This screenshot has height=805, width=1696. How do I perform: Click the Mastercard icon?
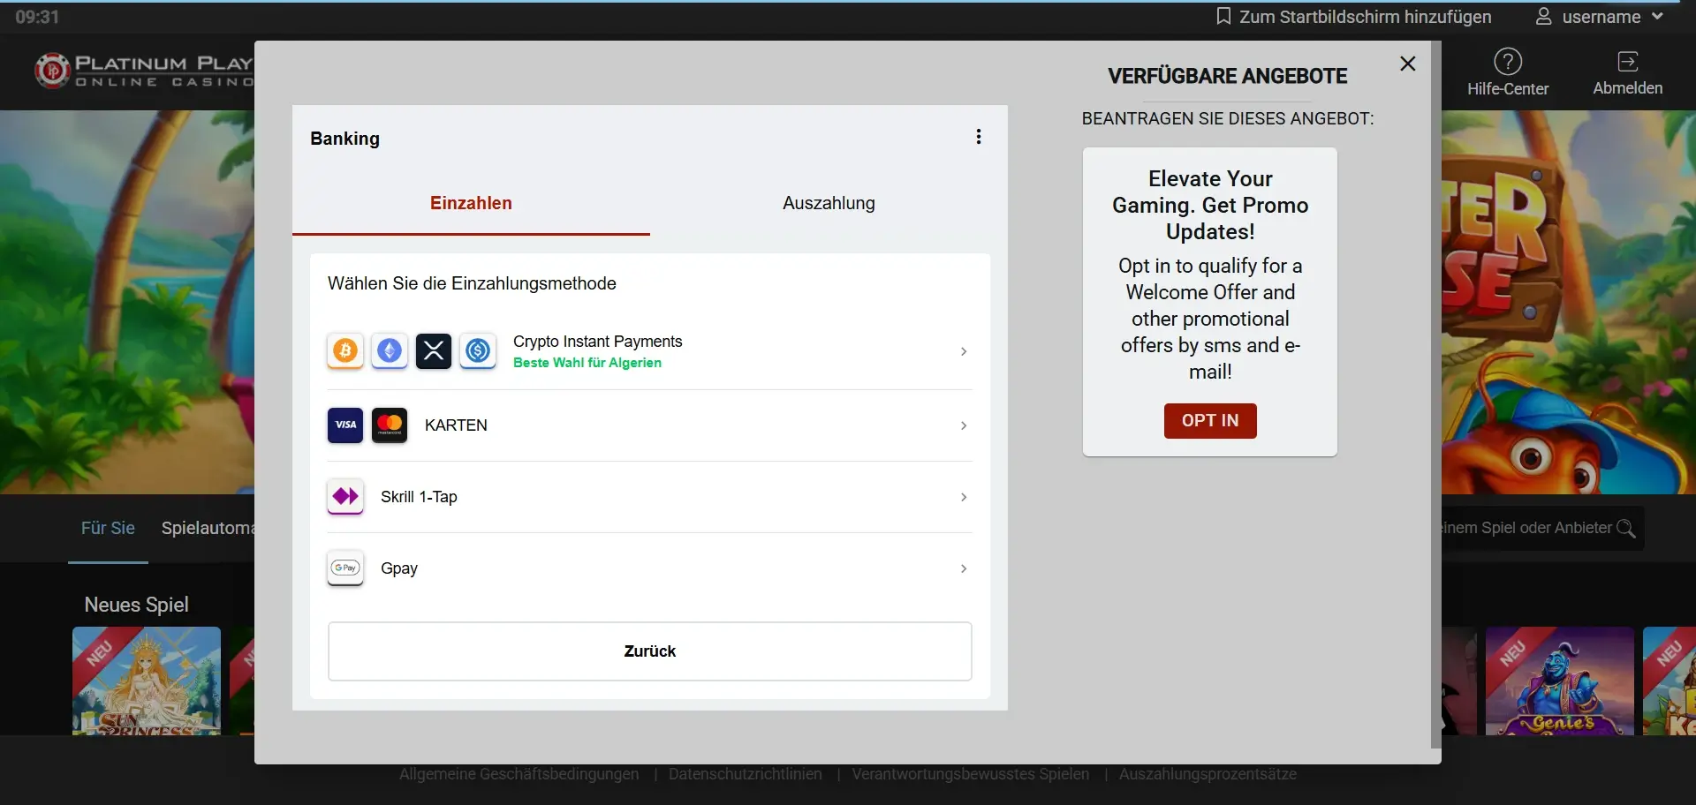click(390, 425)
